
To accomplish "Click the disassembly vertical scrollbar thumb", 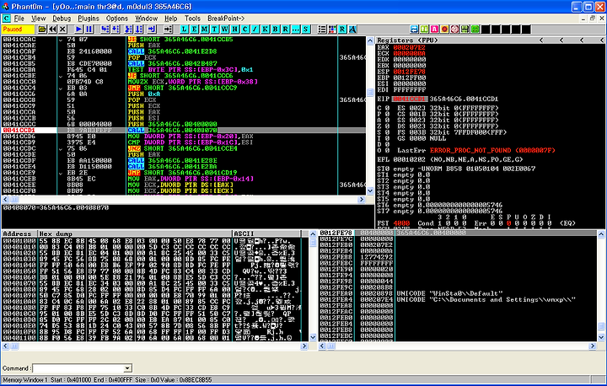I will 370,93.
